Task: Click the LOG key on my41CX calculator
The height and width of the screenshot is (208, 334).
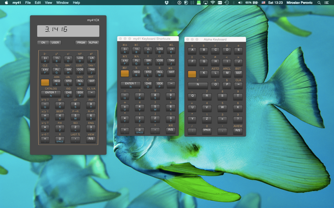Action: [80, 59]
